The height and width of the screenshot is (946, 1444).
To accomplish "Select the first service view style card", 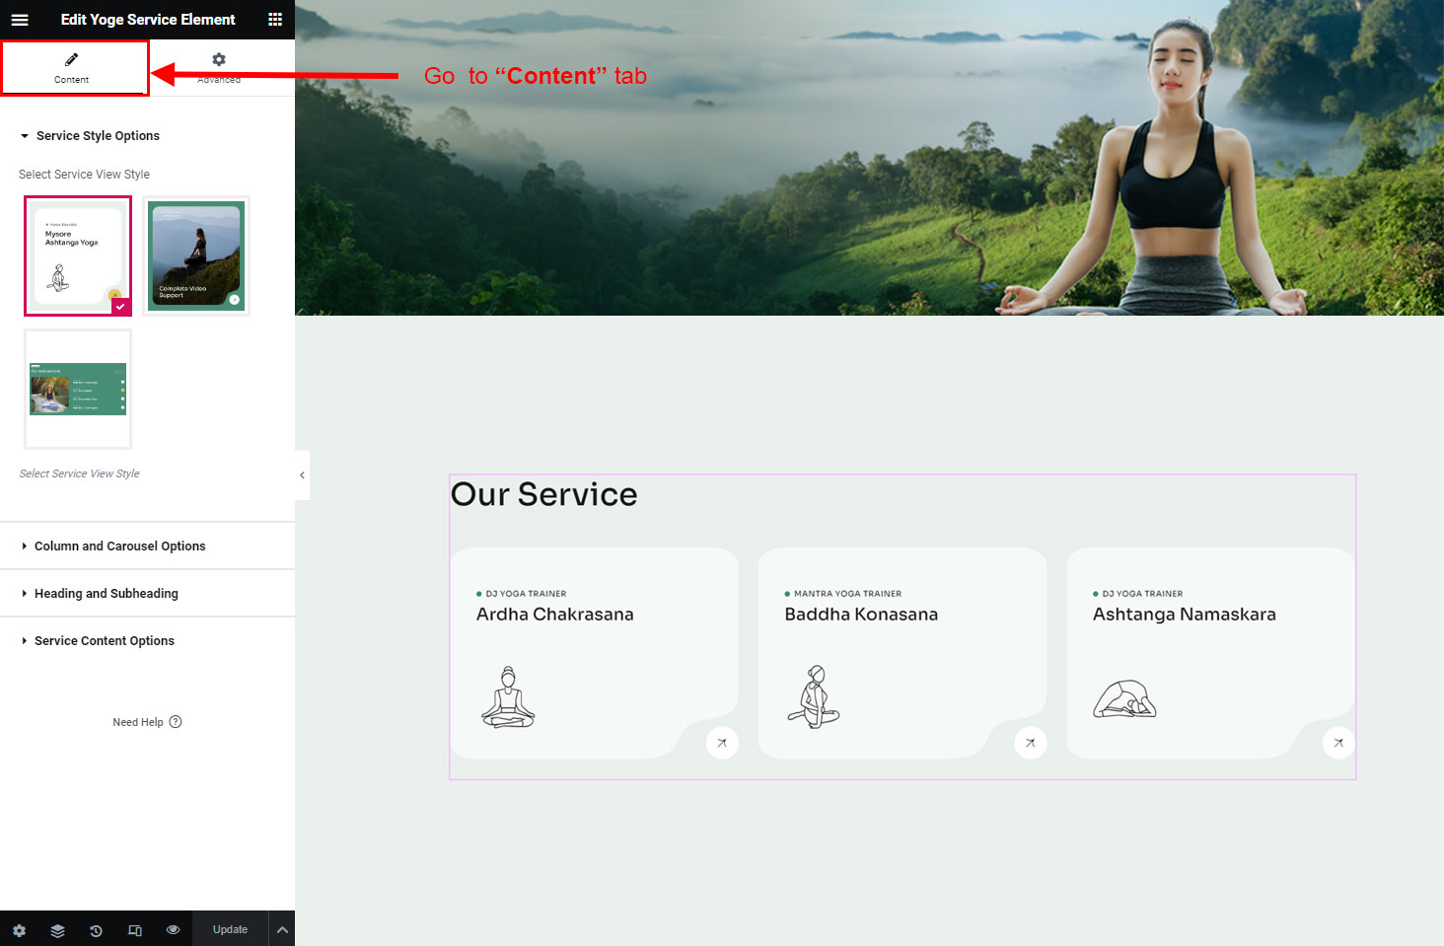I will pos(78,255).
